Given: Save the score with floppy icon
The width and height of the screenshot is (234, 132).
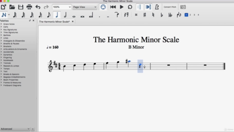Looking at the screenshot, I should pyautogui.click(x=20, y=7).
